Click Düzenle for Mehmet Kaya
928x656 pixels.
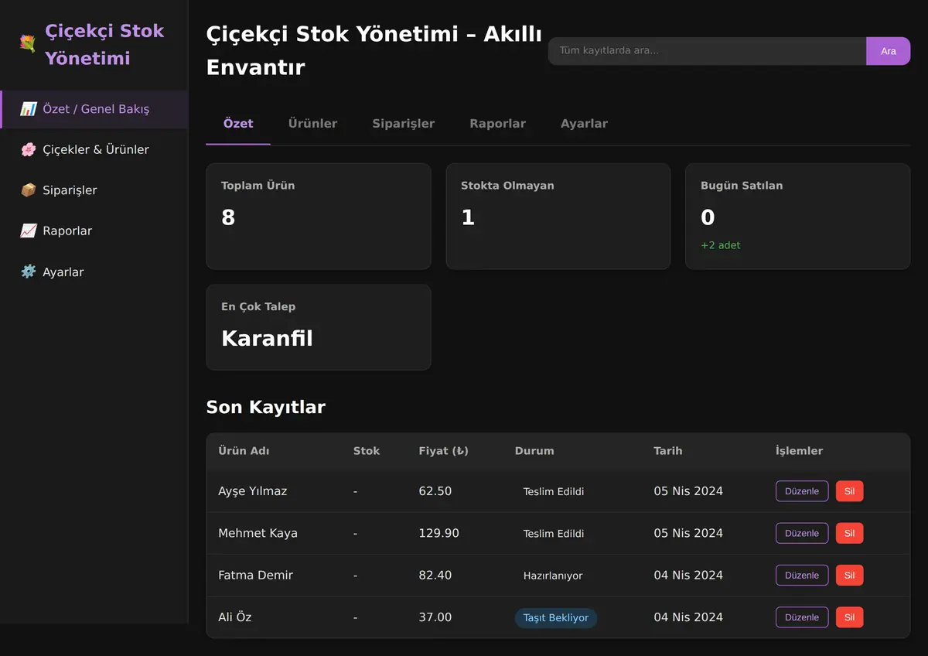(802, 533)
